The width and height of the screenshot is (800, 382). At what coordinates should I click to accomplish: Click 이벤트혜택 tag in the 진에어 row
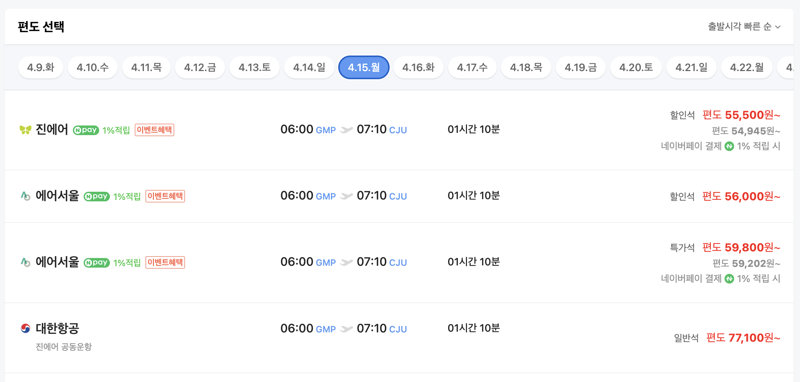(154, 130)
